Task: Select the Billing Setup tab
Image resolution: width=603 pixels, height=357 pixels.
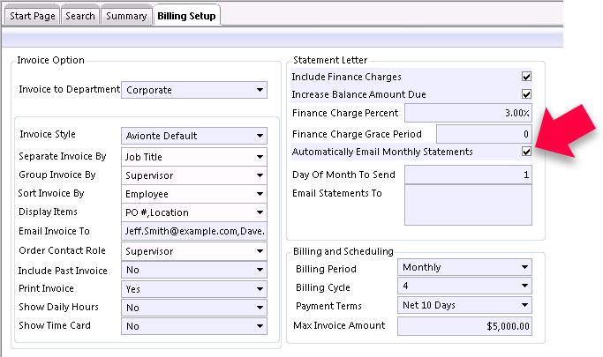Action: click(186, 16)
